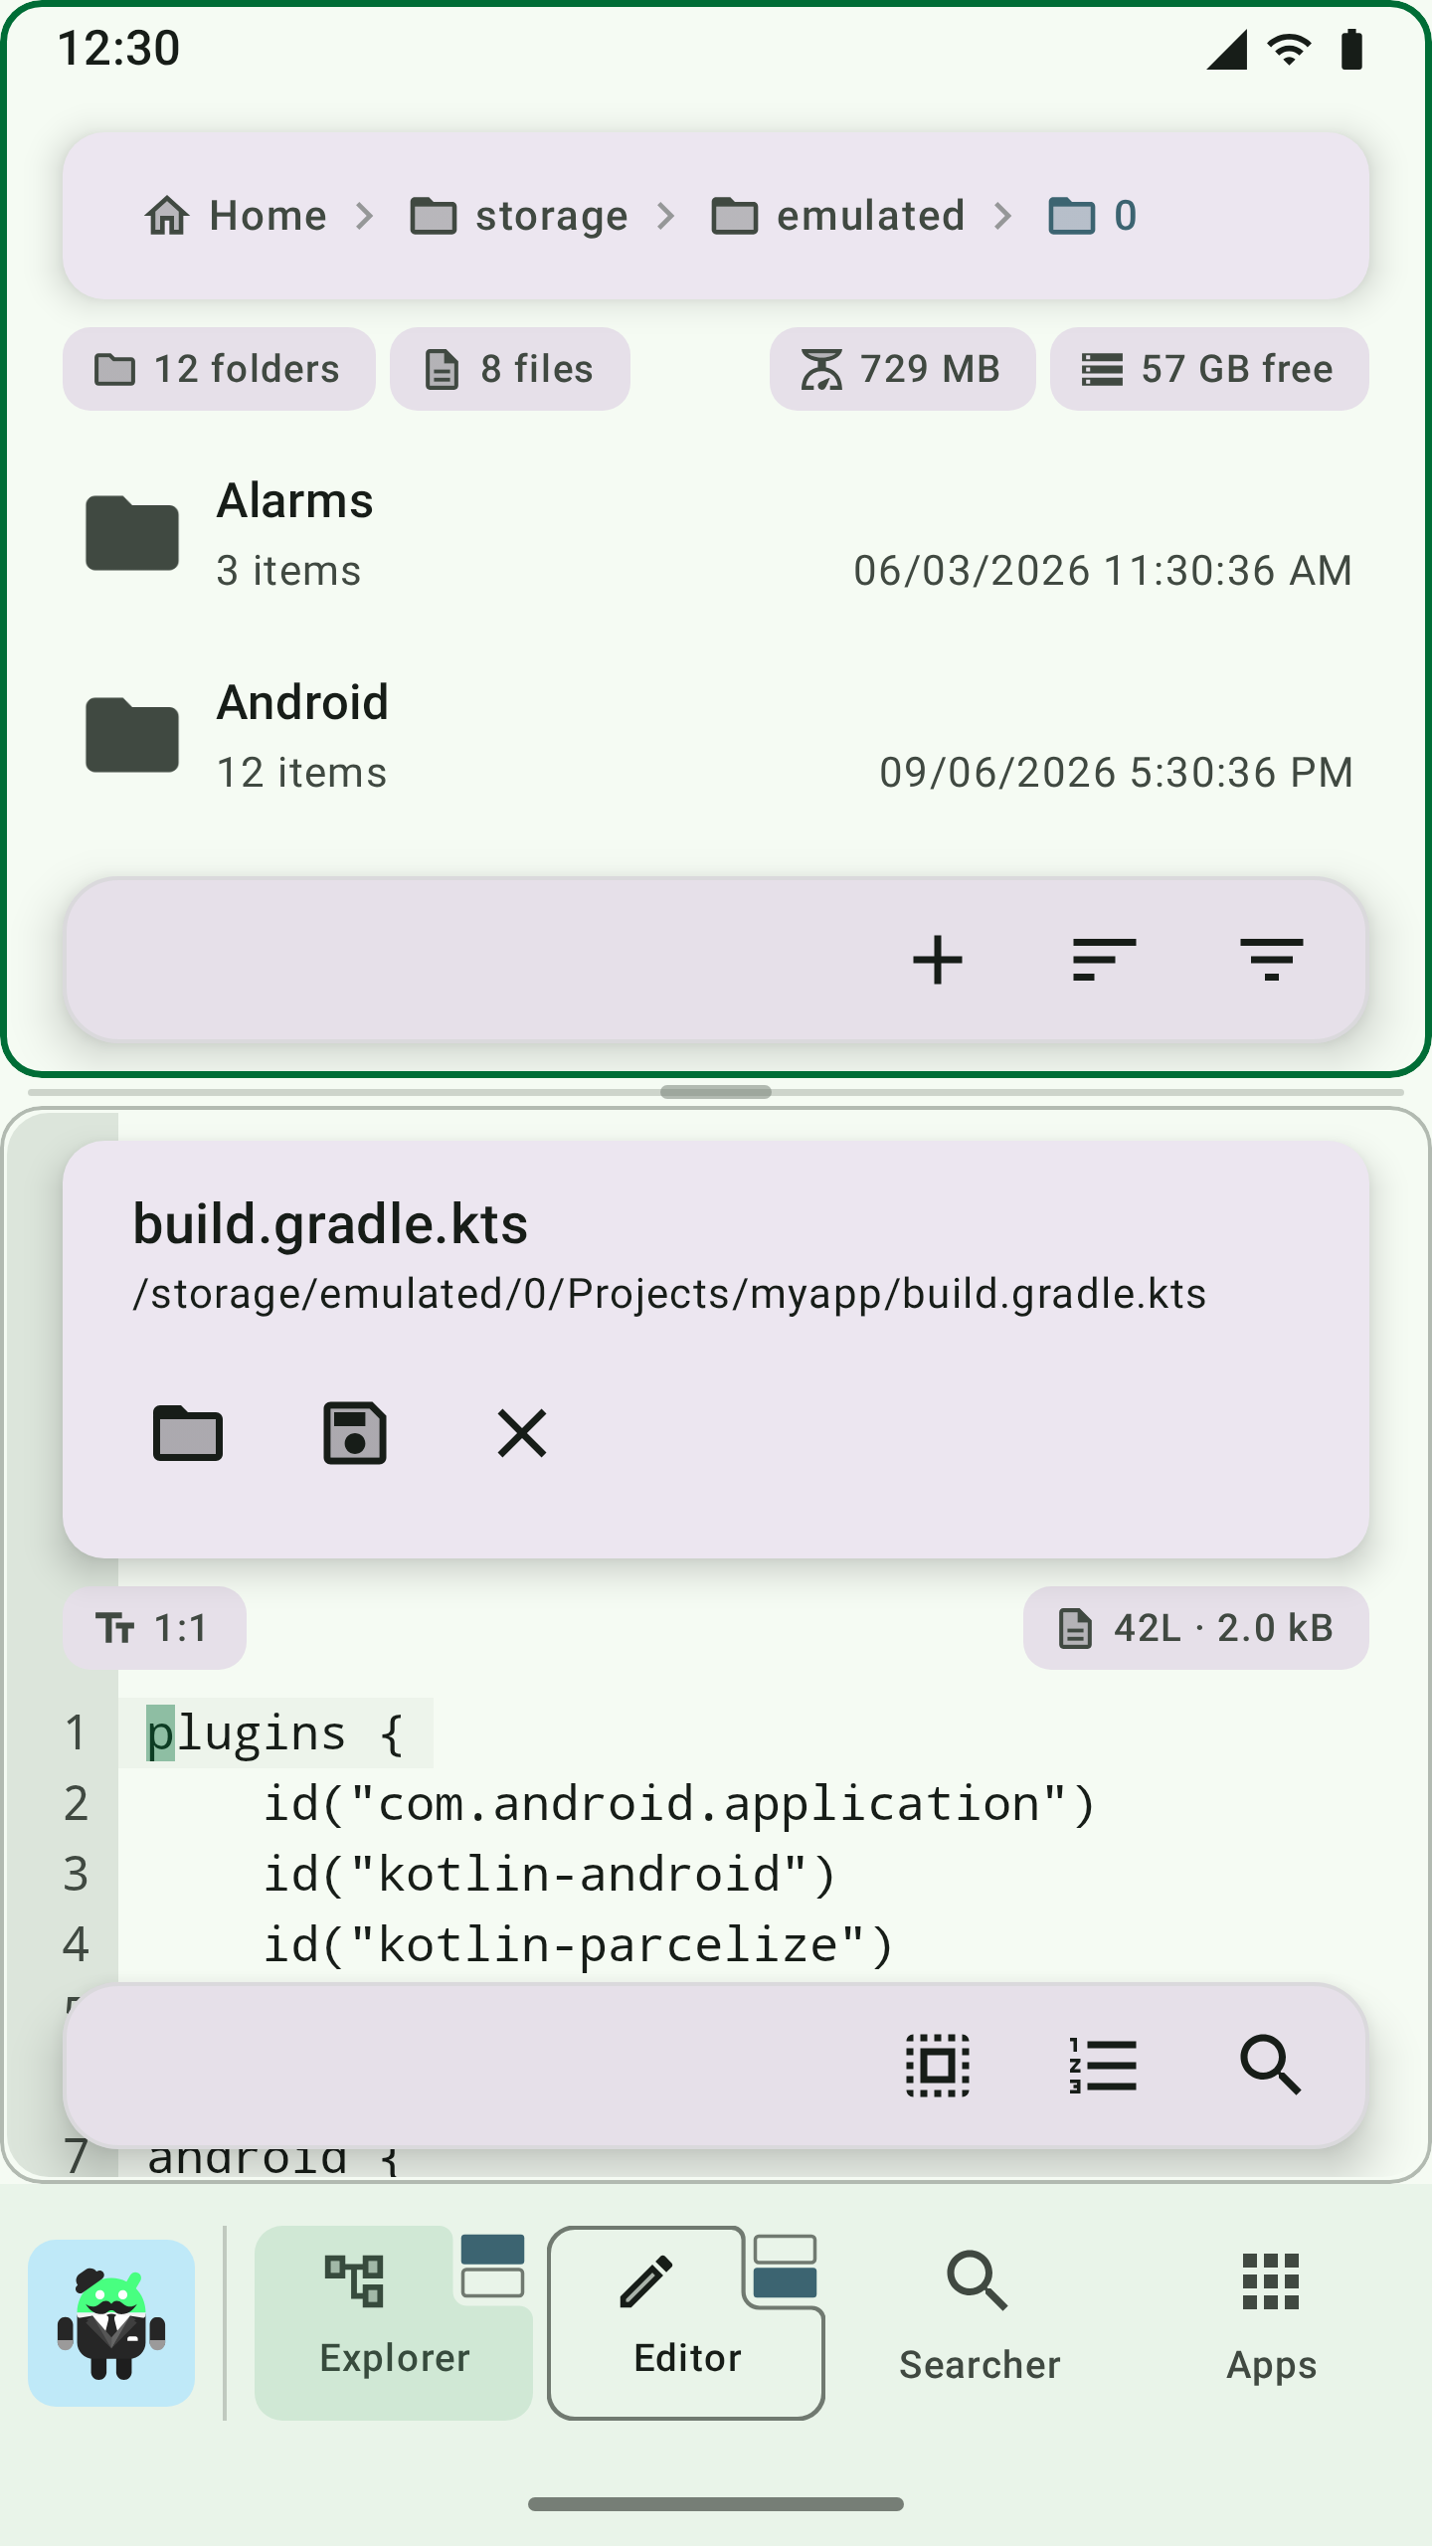
Task: Click line 4 kotlin-parcelize code
Action: [x=579, y=1944]
